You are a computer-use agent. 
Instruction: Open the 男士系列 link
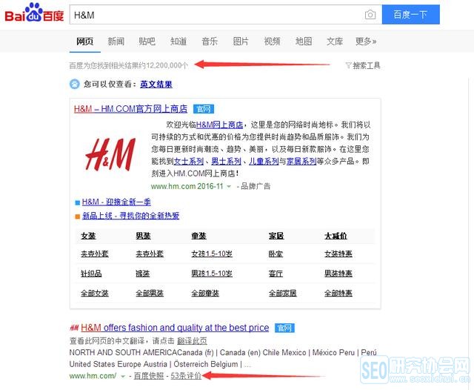point(226,162)
